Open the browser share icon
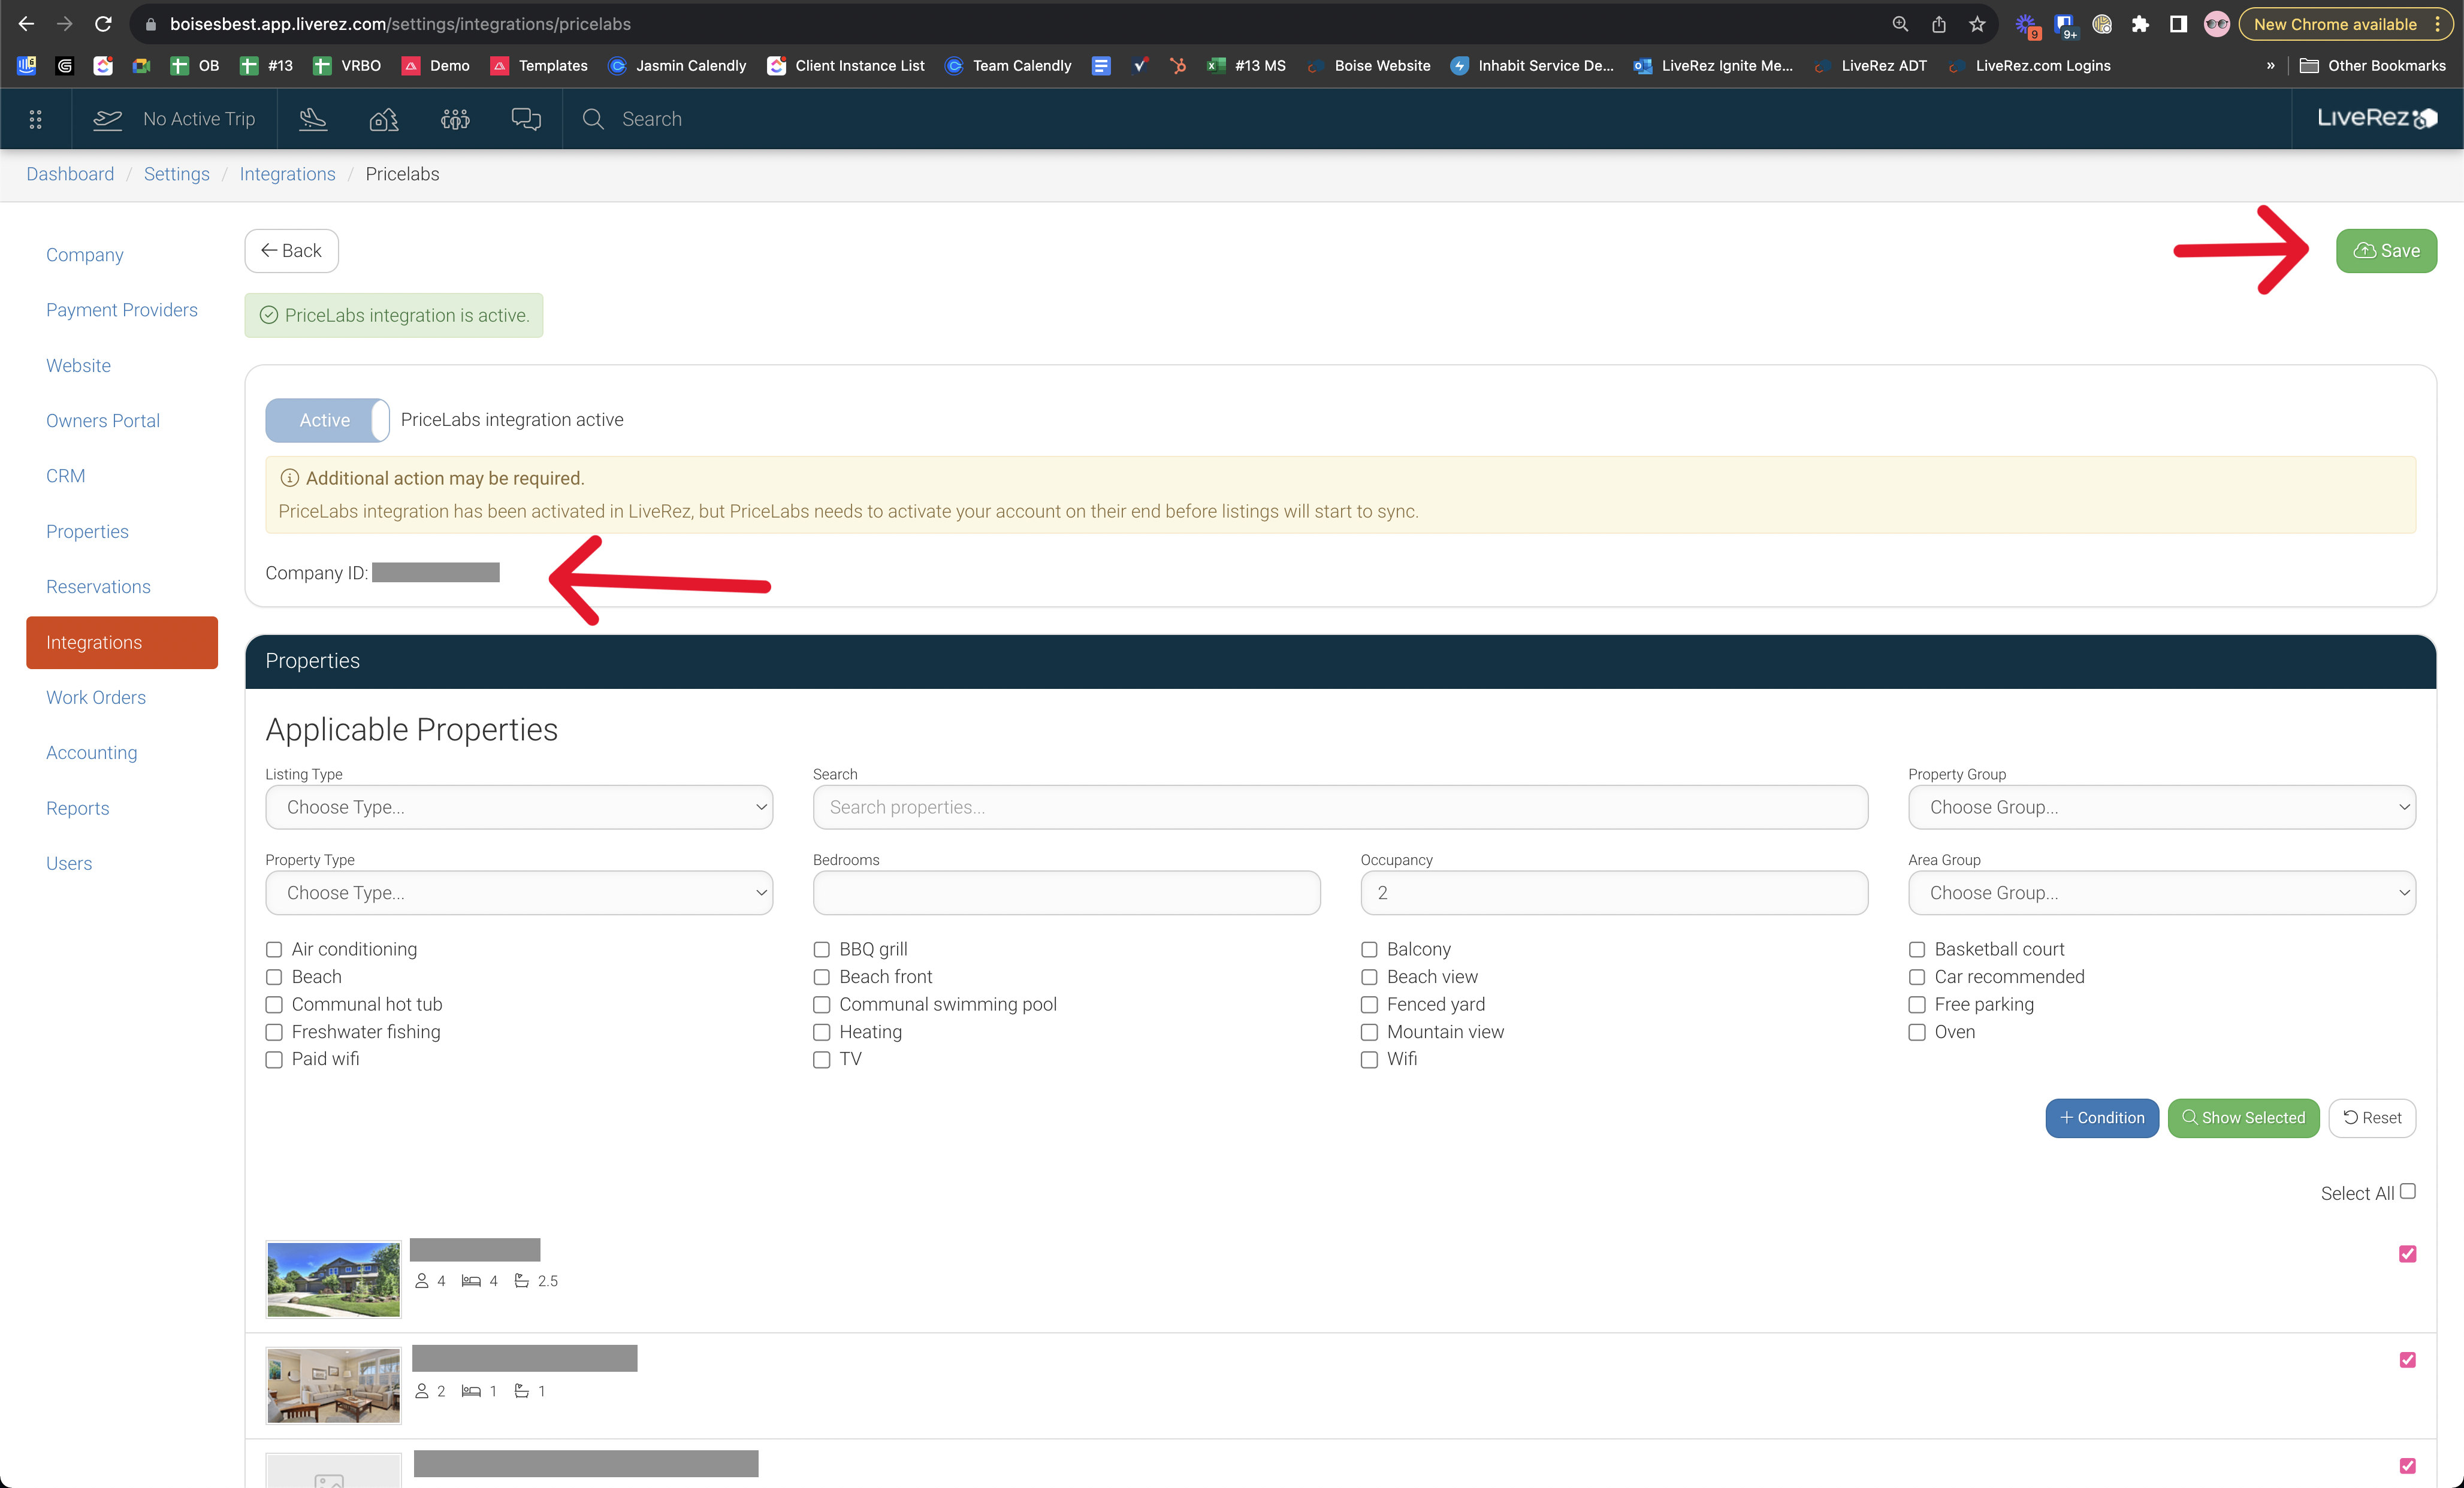Viewport: 2464px width, 1488px height. pos(1939,24)
